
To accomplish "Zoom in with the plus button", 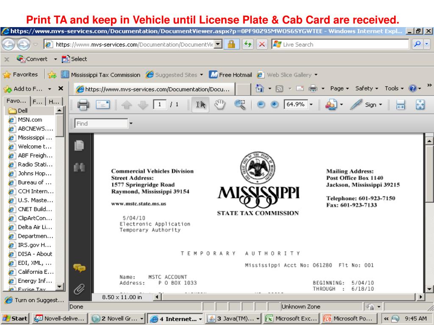I will (x=274, y=105).
